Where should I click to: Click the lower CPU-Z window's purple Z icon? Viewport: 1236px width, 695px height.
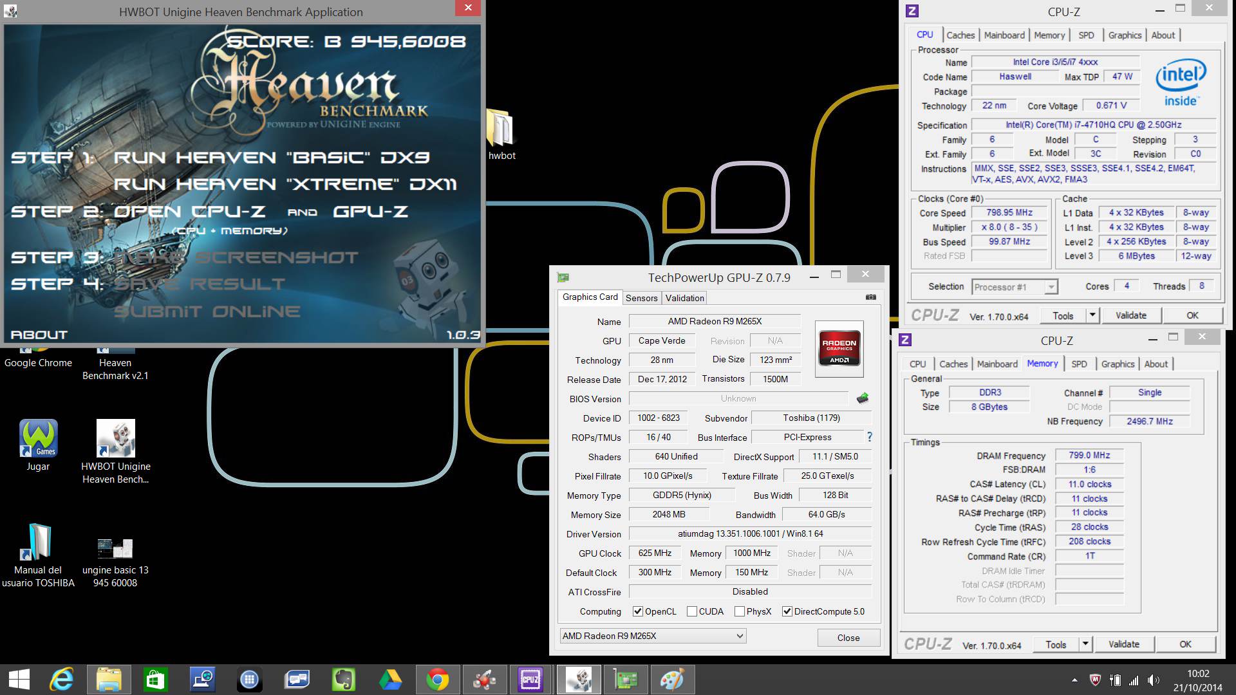click(x=904, y=340)
